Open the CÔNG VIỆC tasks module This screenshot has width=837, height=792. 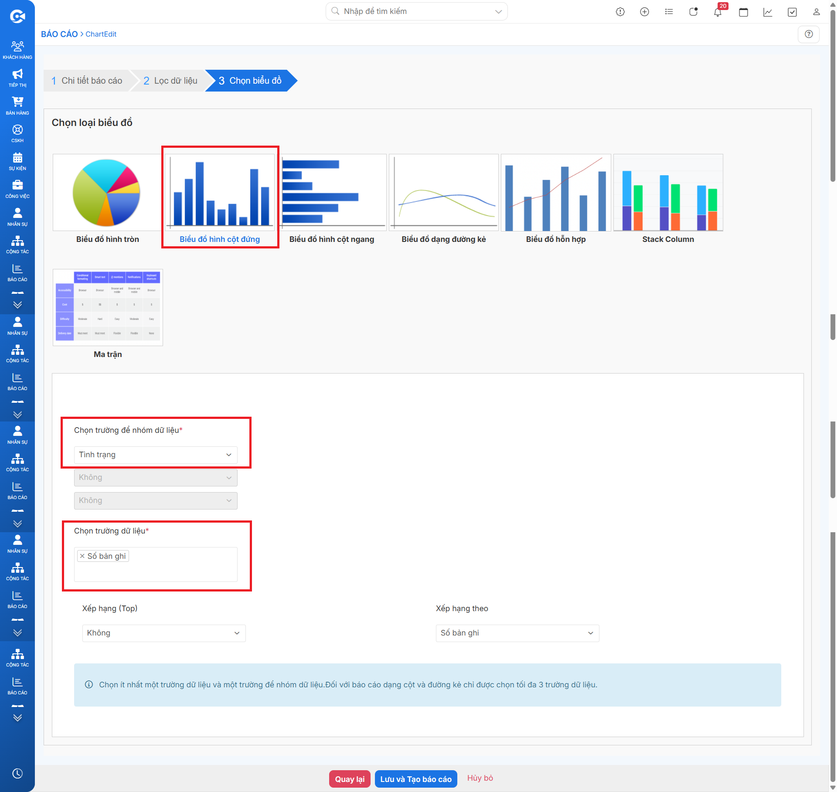17,189
